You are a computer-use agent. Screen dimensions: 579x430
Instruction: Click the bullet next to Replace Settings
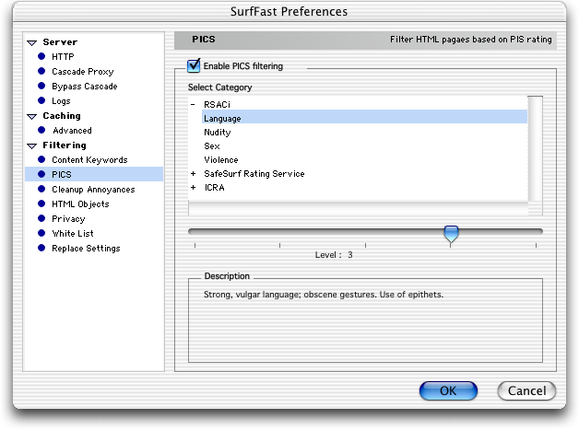(41, 248)
